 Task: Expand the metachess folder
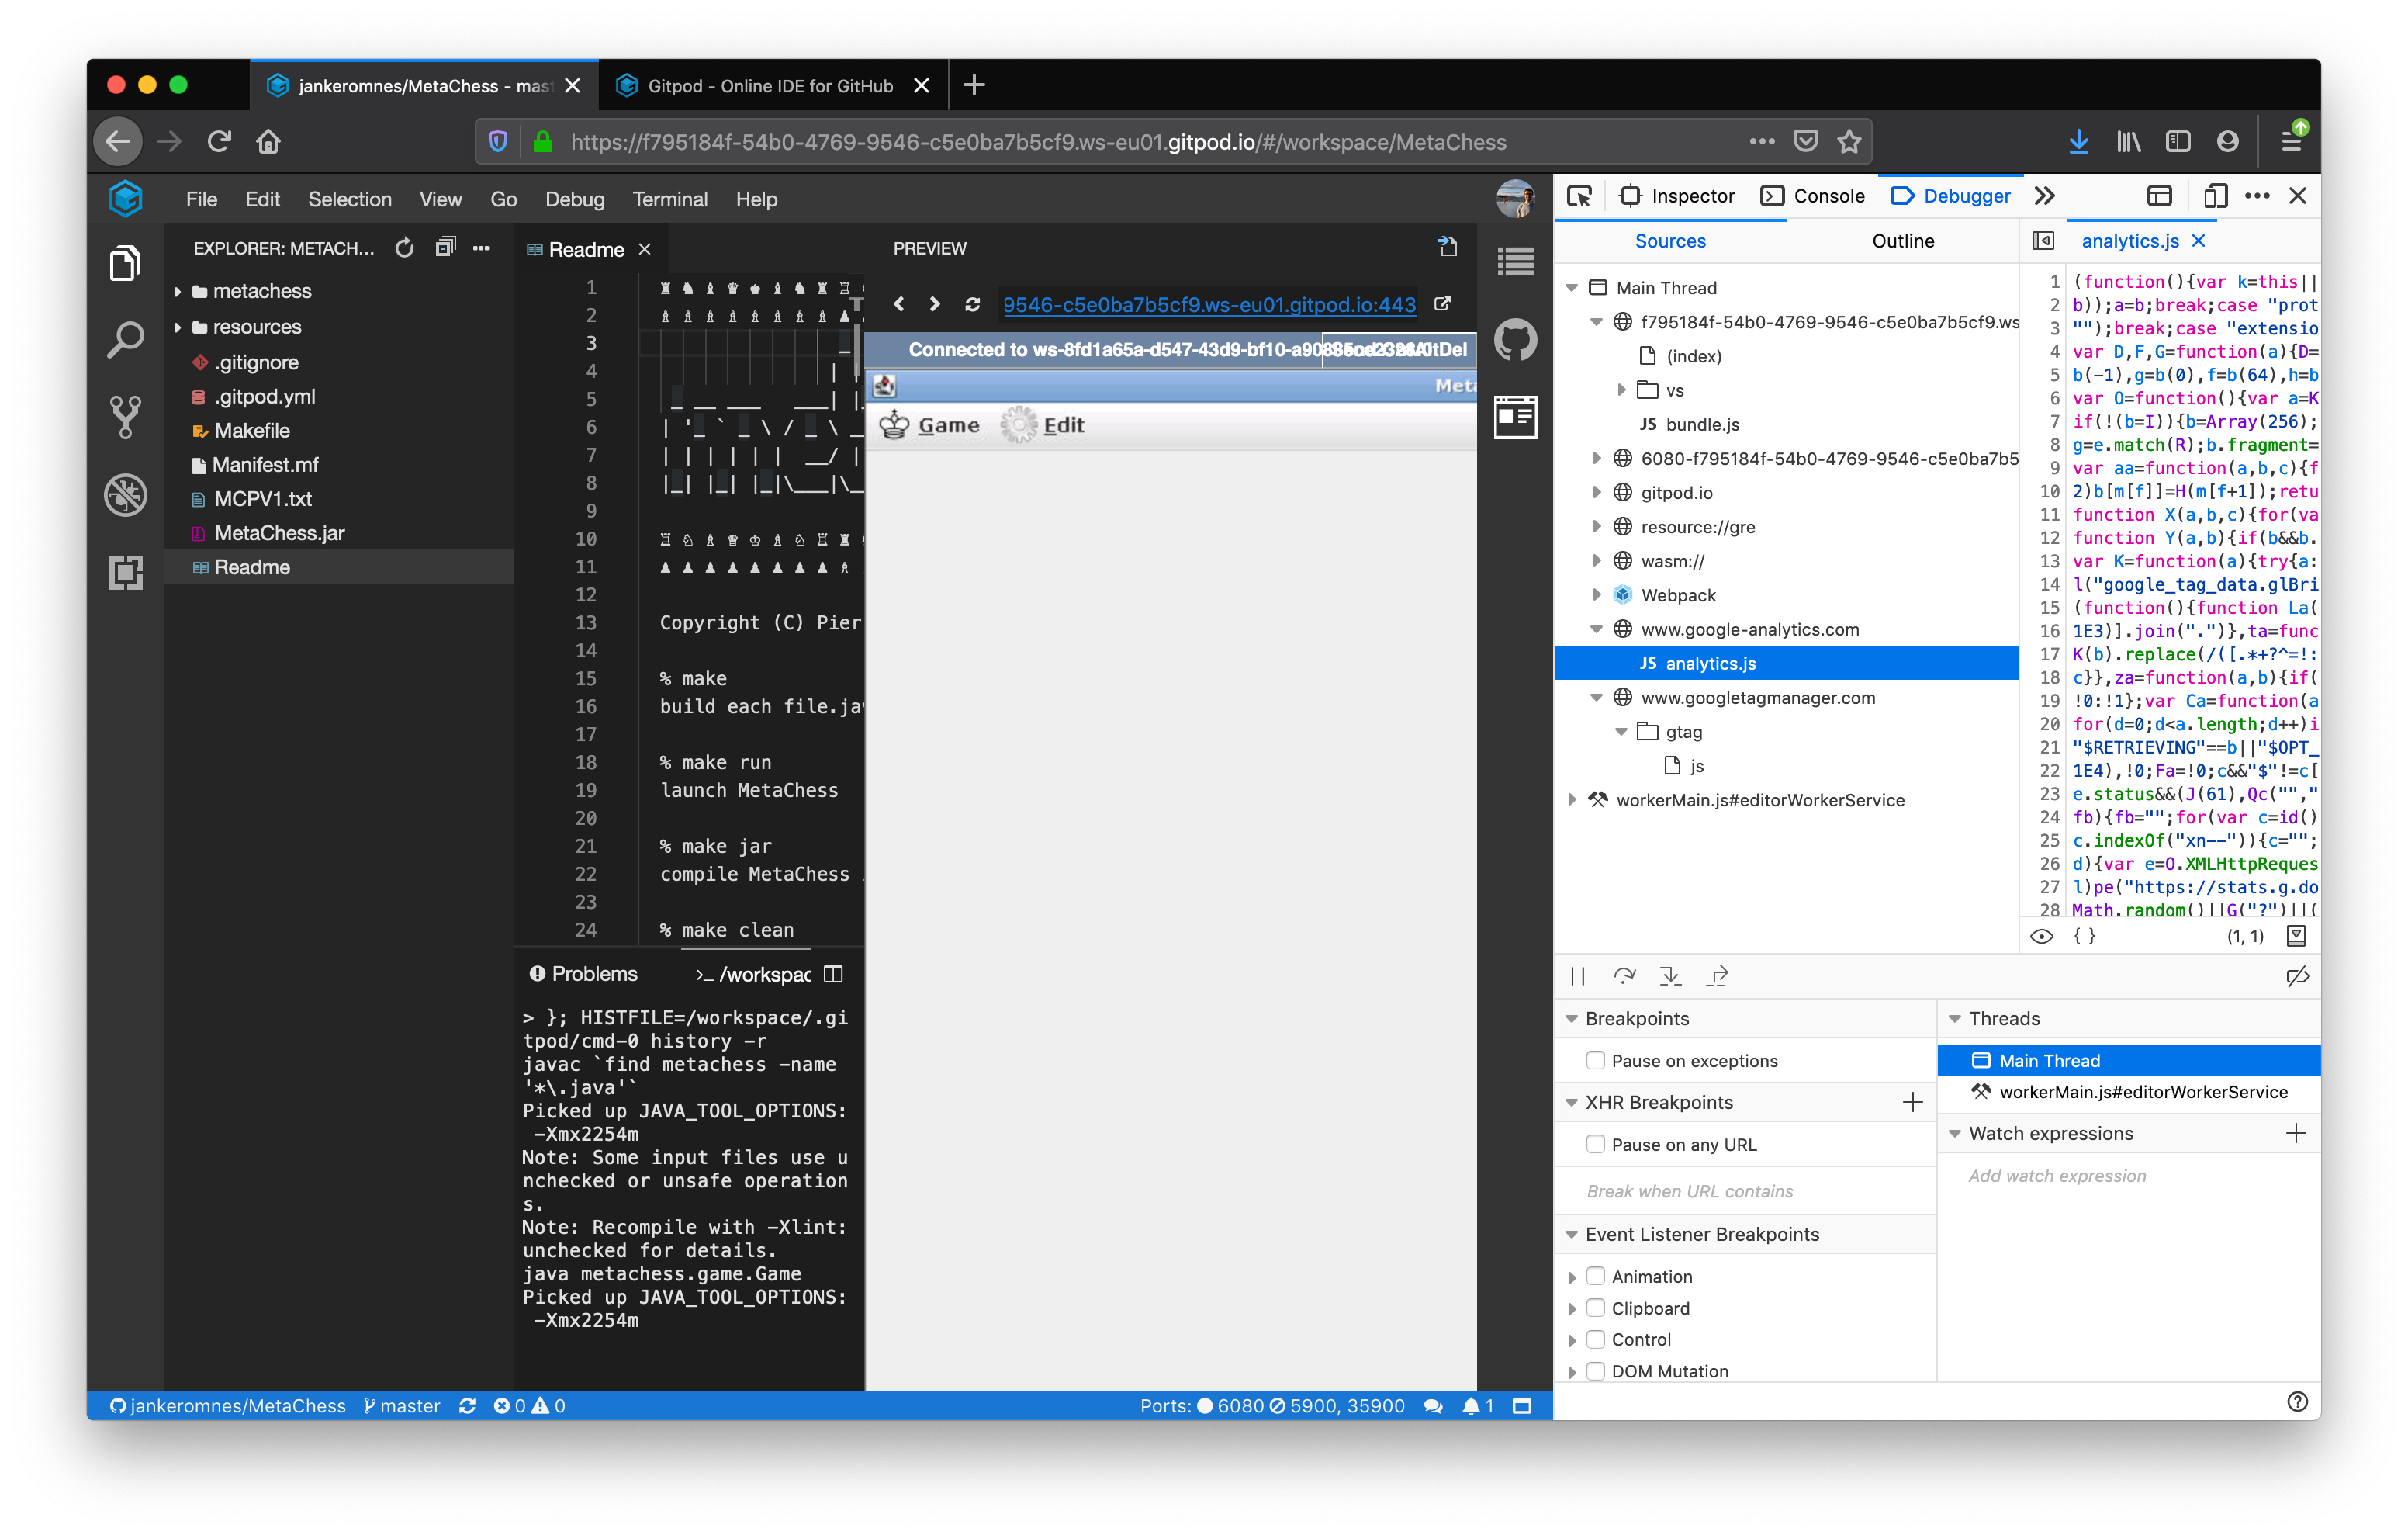point(178,291)
